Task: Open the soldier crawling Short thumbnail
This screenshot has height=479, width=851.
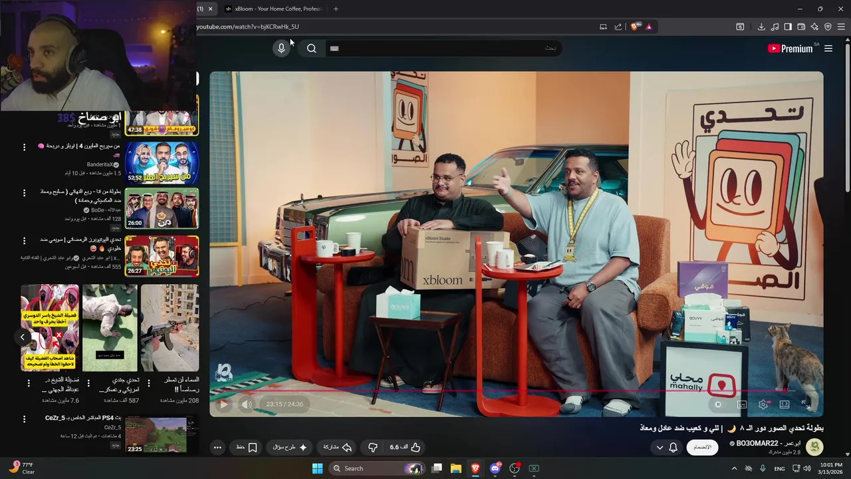Action: coord(110,327)
